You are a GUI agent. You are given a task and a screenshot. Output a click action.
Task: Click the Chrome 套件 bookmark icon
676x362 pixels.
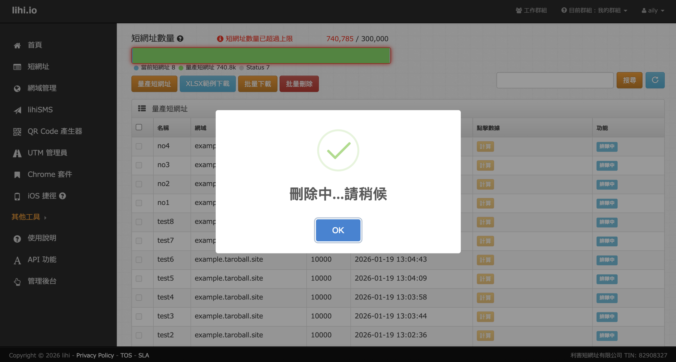(17, 175)
